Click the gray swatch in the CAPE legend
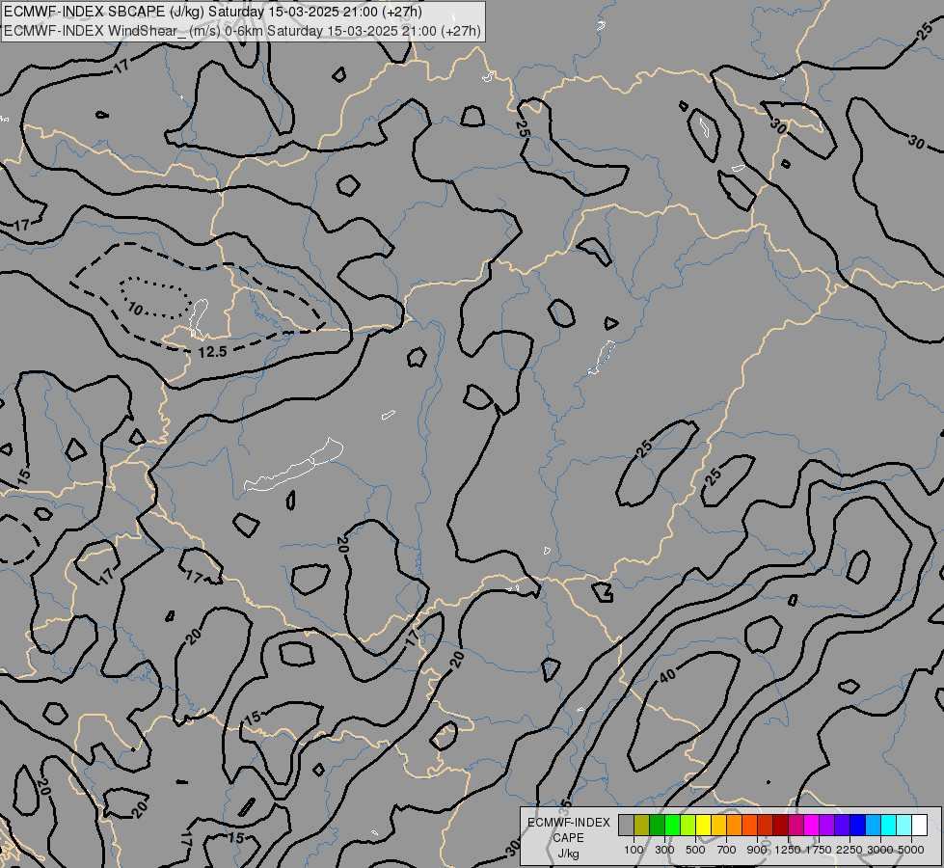This screenshot has height=868, width=944. click(x=626, y=826)
